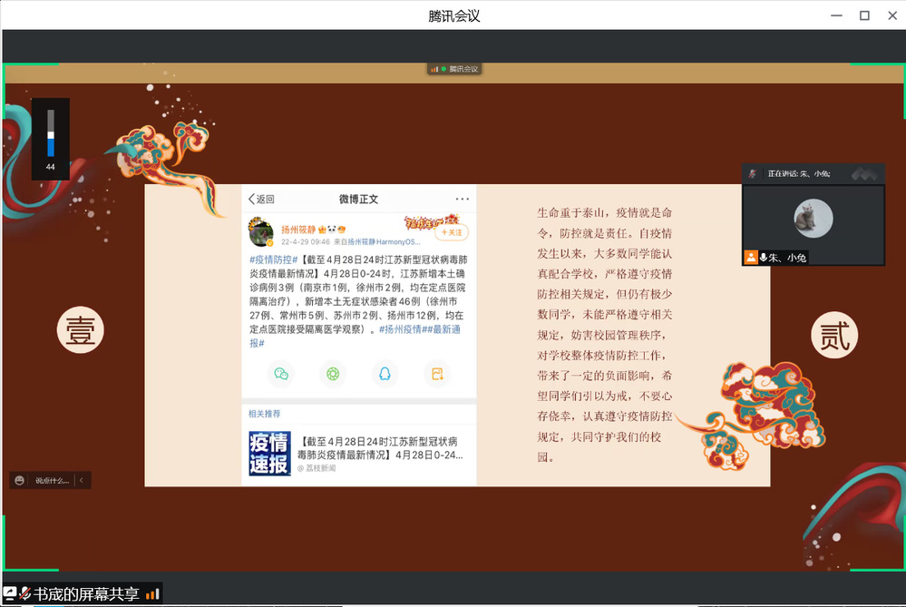
Task: Click the layout switch icon in speaker panel
Action: click(864, 173)
